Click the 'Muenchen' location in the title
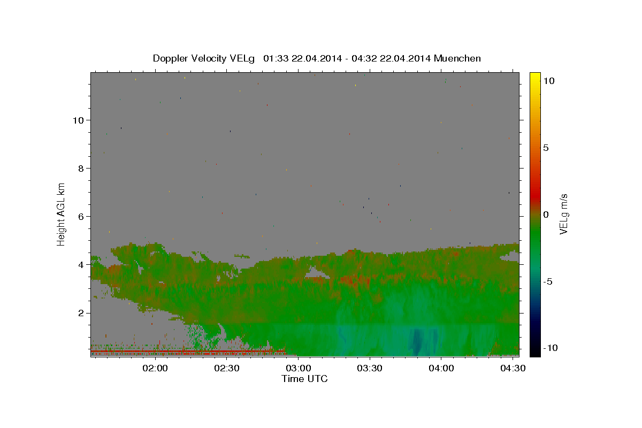This screenshot has height=428, width=642. pyautogui.click(x=457, y=58)
